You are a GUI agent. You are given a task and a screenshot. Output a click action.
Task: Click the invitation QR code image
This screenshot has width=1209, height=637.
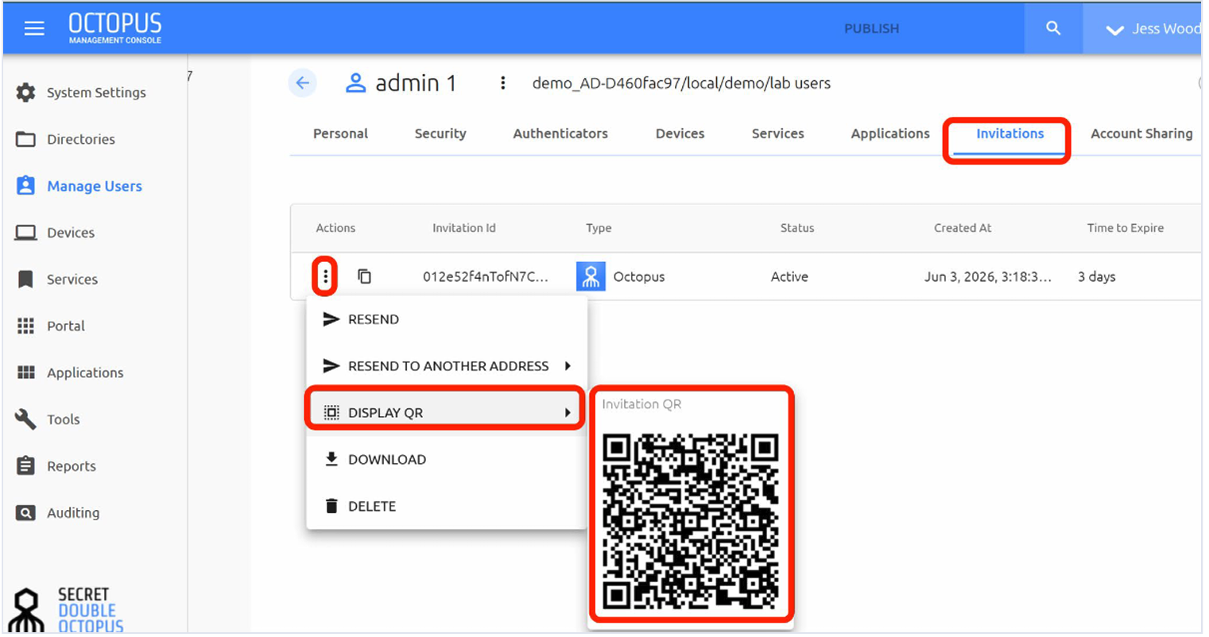pyautogui.click(x=690, y=521)
